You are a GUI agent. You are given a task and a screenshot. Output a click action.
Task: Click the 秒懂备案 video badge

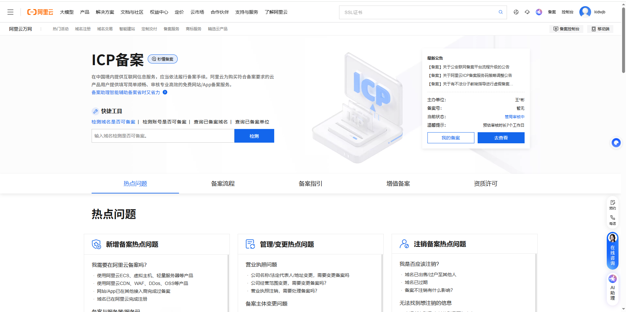pos(163,59)
